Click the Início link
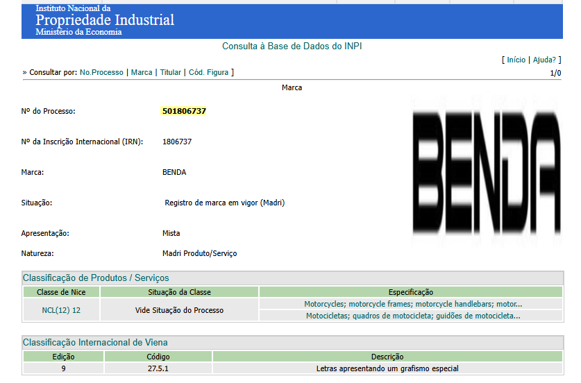This screenshot has height=383, width=581. tap(516, 60)
